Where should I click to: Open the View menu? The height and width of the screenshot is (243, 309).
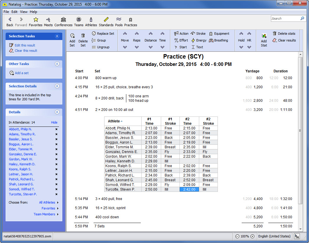24,12
